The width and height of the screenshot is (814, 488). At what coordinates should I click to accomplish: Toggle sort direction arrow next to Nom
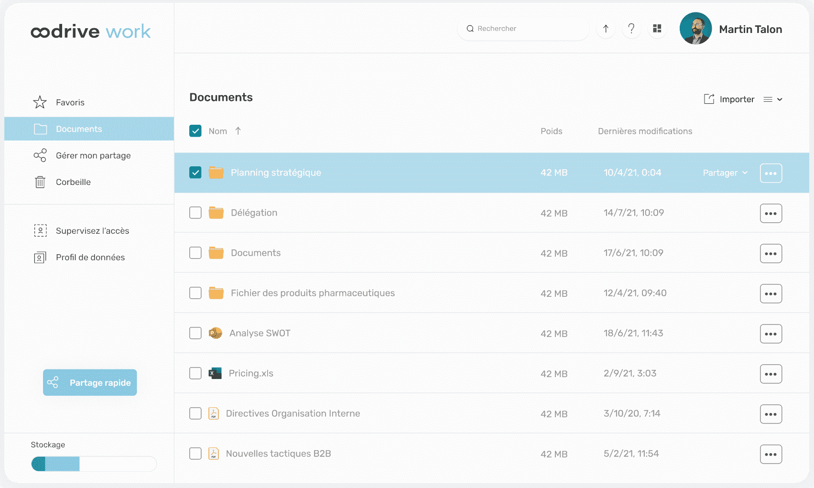[x=238, y=131]
